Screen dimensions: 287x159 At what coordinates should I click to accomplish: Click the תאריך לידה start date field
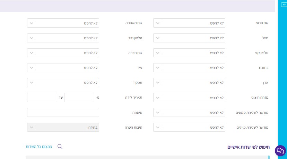(79, 98)
